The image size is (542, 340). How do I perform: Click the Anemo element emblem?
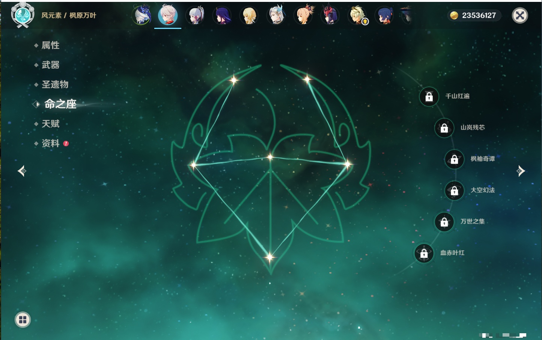coord(23,15)
